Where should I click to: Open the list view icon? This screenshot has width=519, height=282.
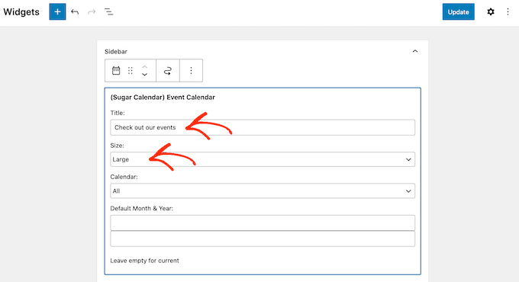[x=109, y=12]
